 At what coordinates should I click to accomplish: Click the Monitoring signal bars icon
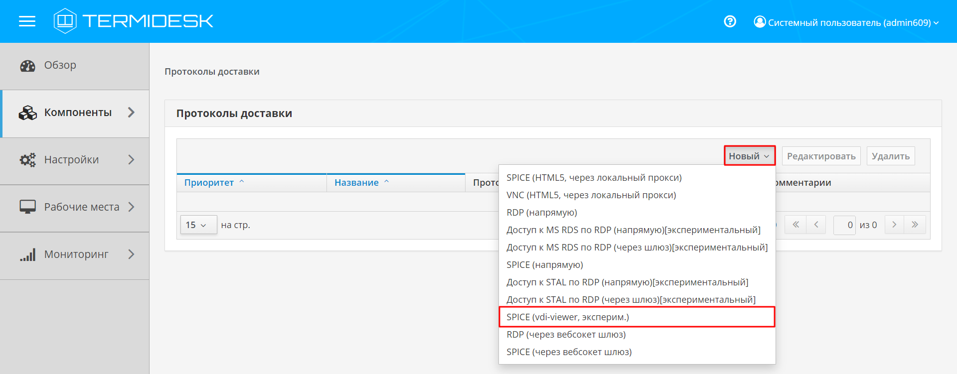point(27,255)
